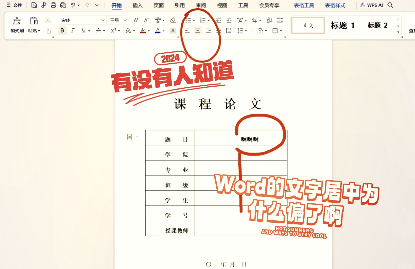Click the Cut scissors icon
This screenshot has height=269, width=415.
click(x=48, y=20)
